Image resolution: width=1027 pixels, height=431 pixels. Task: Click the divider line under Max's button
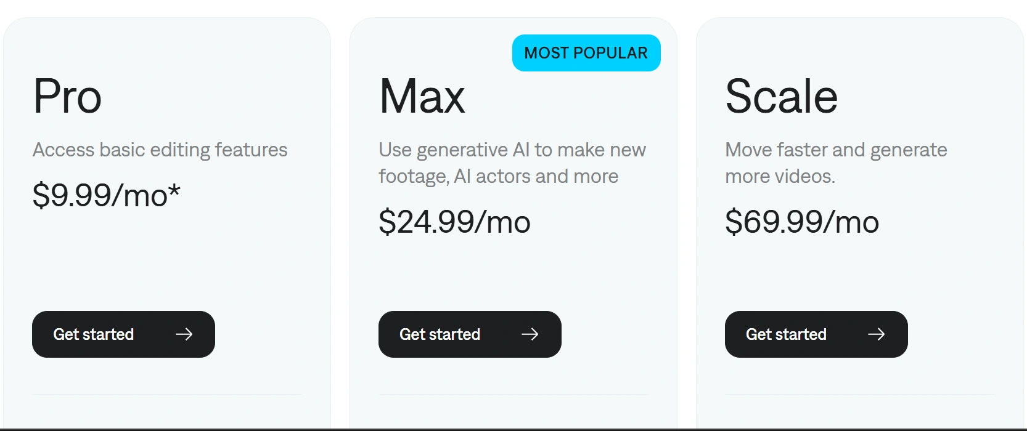513,394
